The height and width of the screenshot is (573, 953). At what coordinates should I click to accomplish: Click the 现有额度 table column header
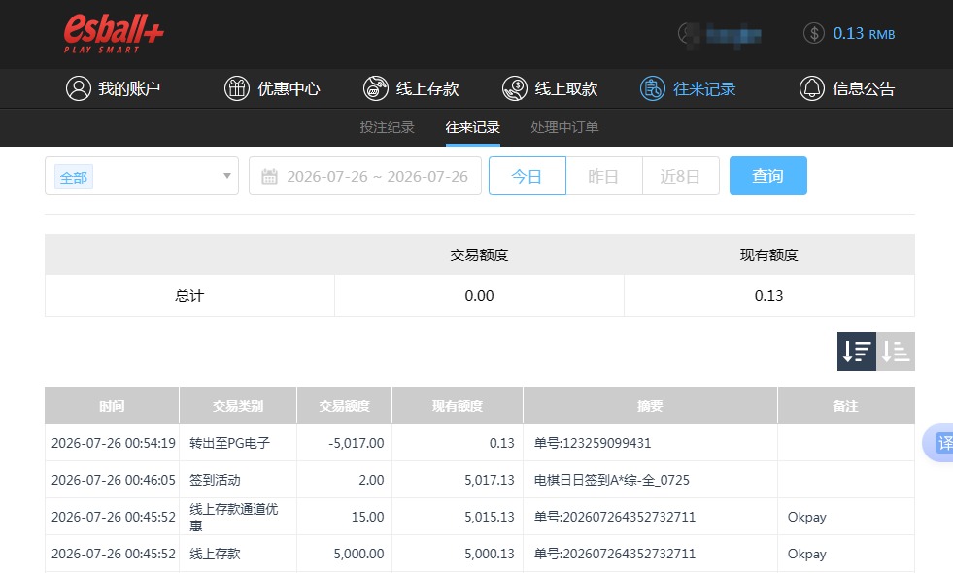[x=458, y=405]
